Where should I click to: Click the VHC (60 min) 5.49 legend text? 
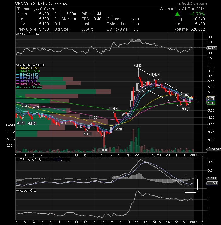tap(33, 65)
